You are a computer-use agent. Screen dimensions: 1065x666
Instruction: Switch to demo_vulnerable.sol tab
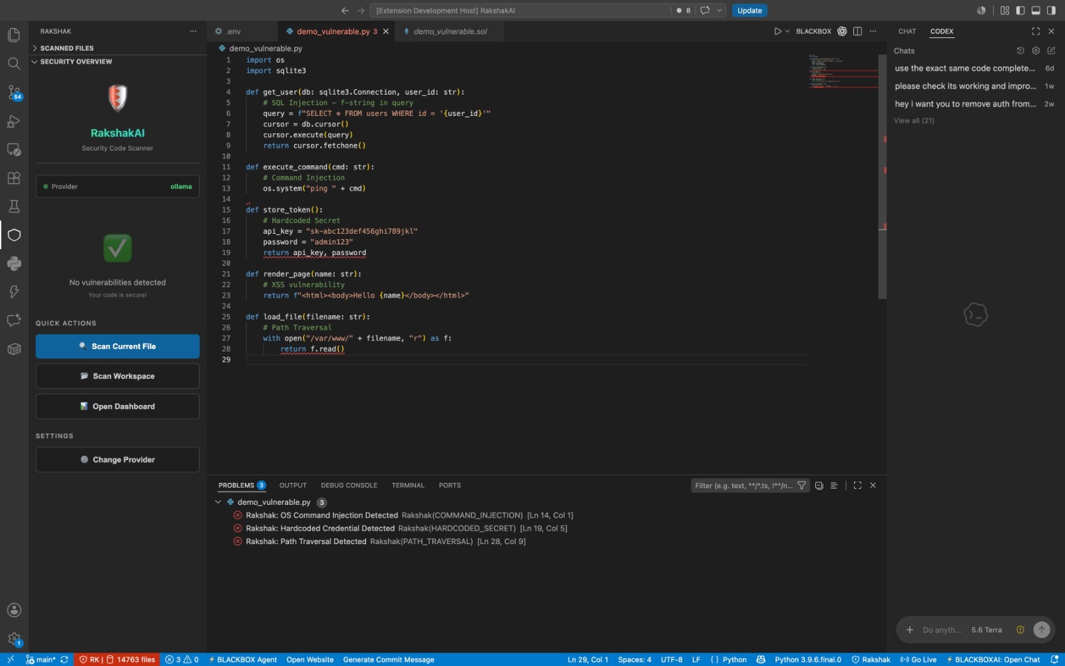tap(449, 31)
